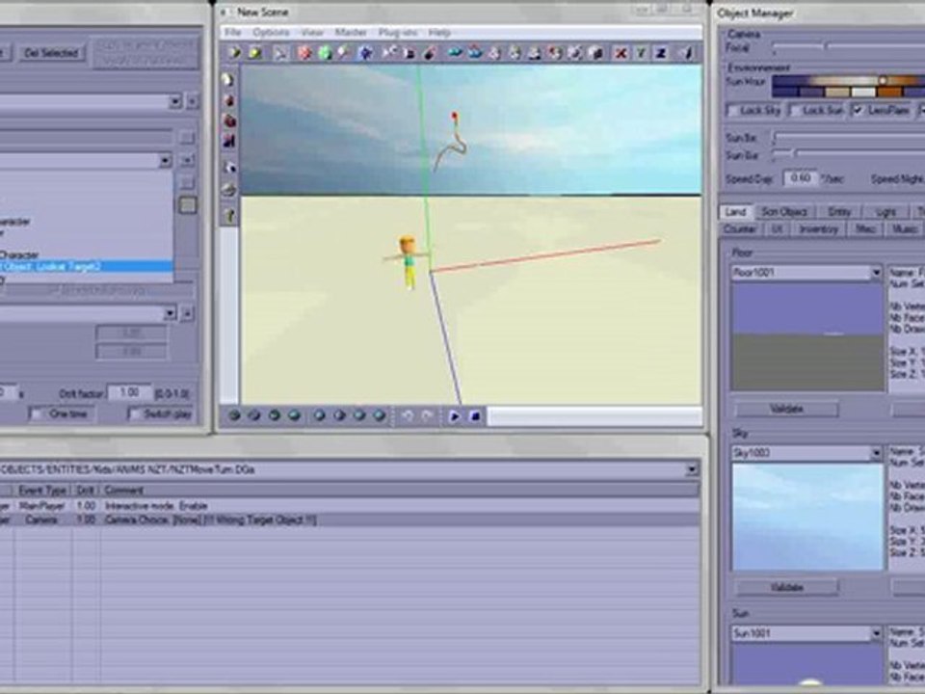The width and height of the screenshot is (925, 694).
Task: Click the Y axis toolbar icon
Action: (641, 53)
